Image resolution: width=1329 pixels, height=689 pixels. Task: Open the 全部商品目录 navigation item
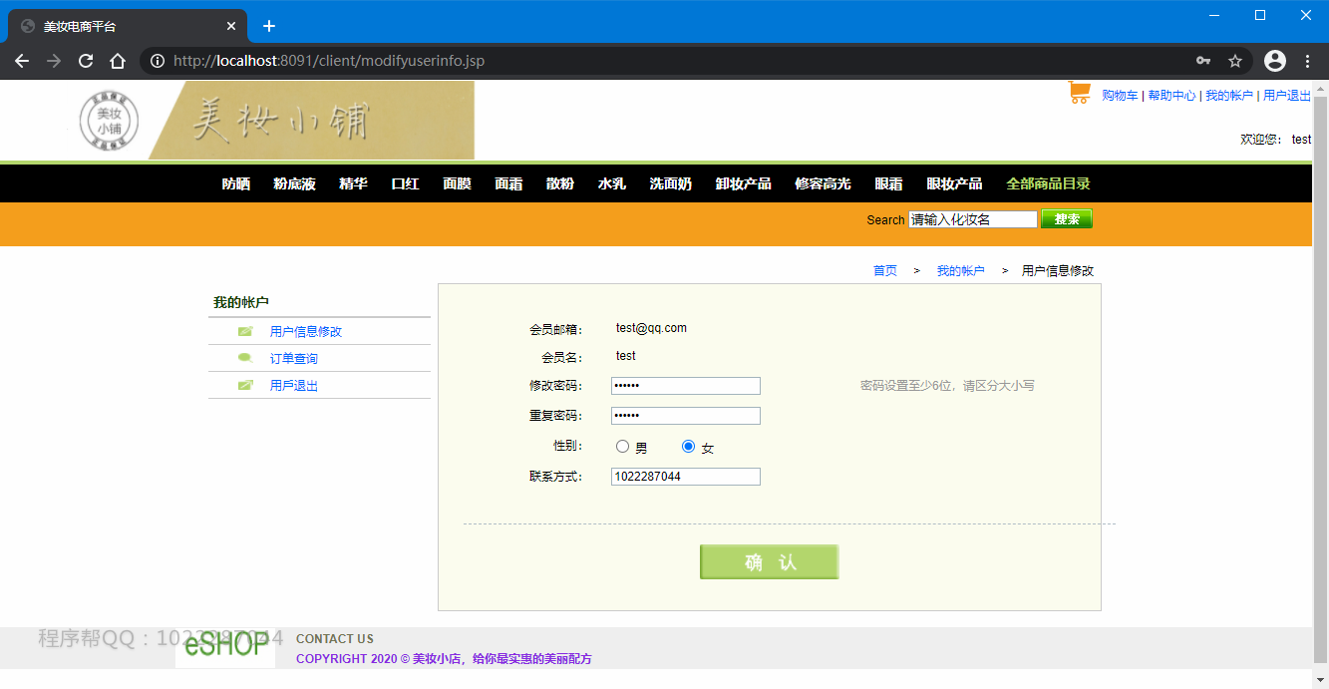pos(1048,183)
